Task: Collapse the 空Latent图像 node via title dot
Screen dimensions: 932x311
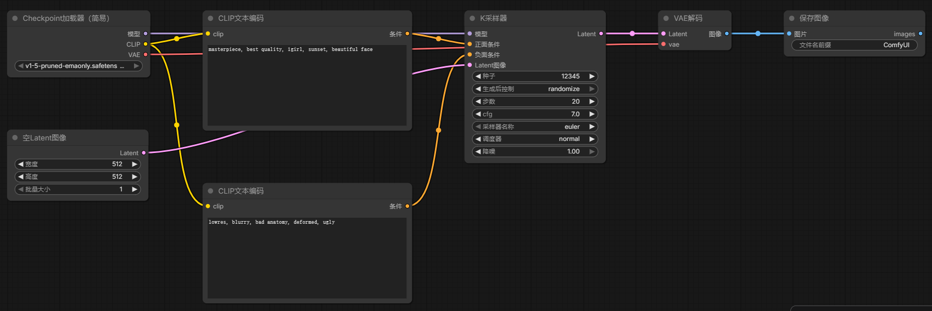Action: [x=15, y=138]
